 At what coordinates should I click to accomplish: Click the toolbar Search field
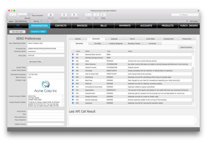[x=185, y=15]
